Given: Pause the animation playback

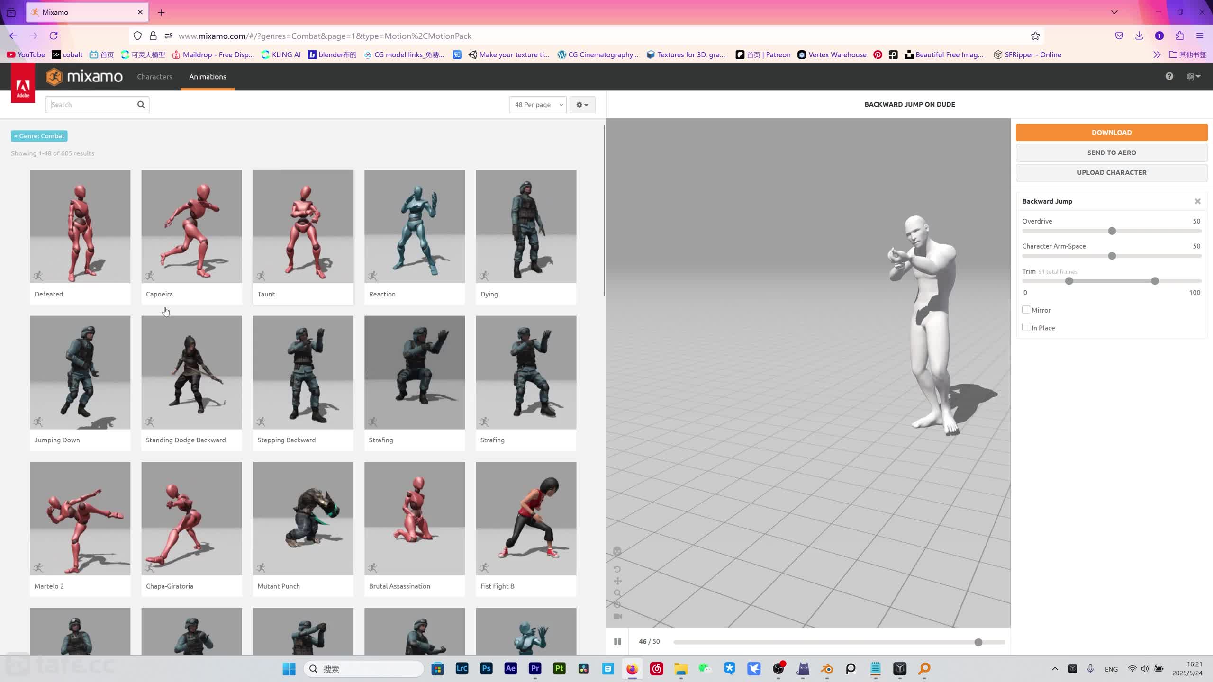Looking at the screenshot, I should [617, 641].
